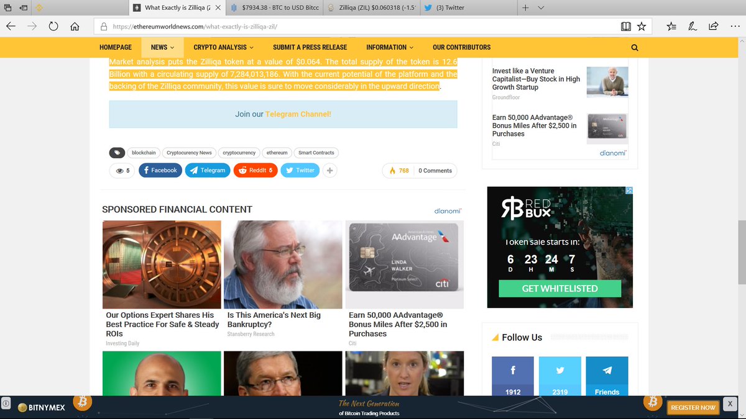The image size is (746, 419).
Task: Open browser settings ellipsis menu
Action: (x=735, y=27)
